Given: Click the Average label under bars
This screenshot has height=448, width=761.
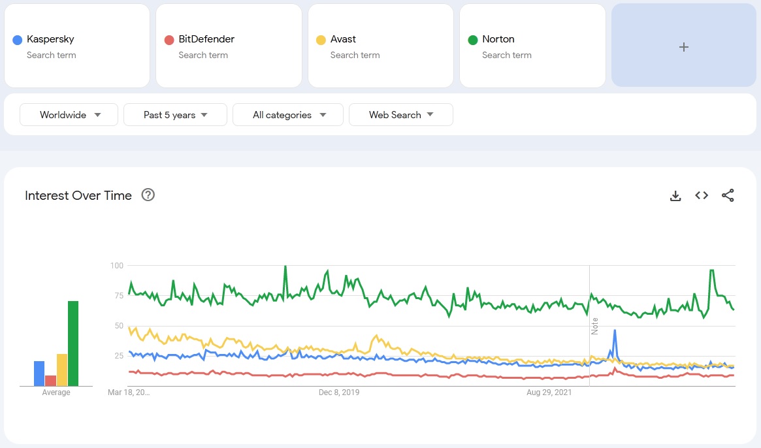Looking at the screenshot, I should 56,392.
